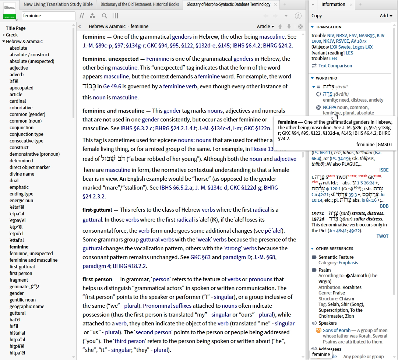Click the Semantic Feature tag icon
The image size is (398, 360).
click(x=314, y=257)
